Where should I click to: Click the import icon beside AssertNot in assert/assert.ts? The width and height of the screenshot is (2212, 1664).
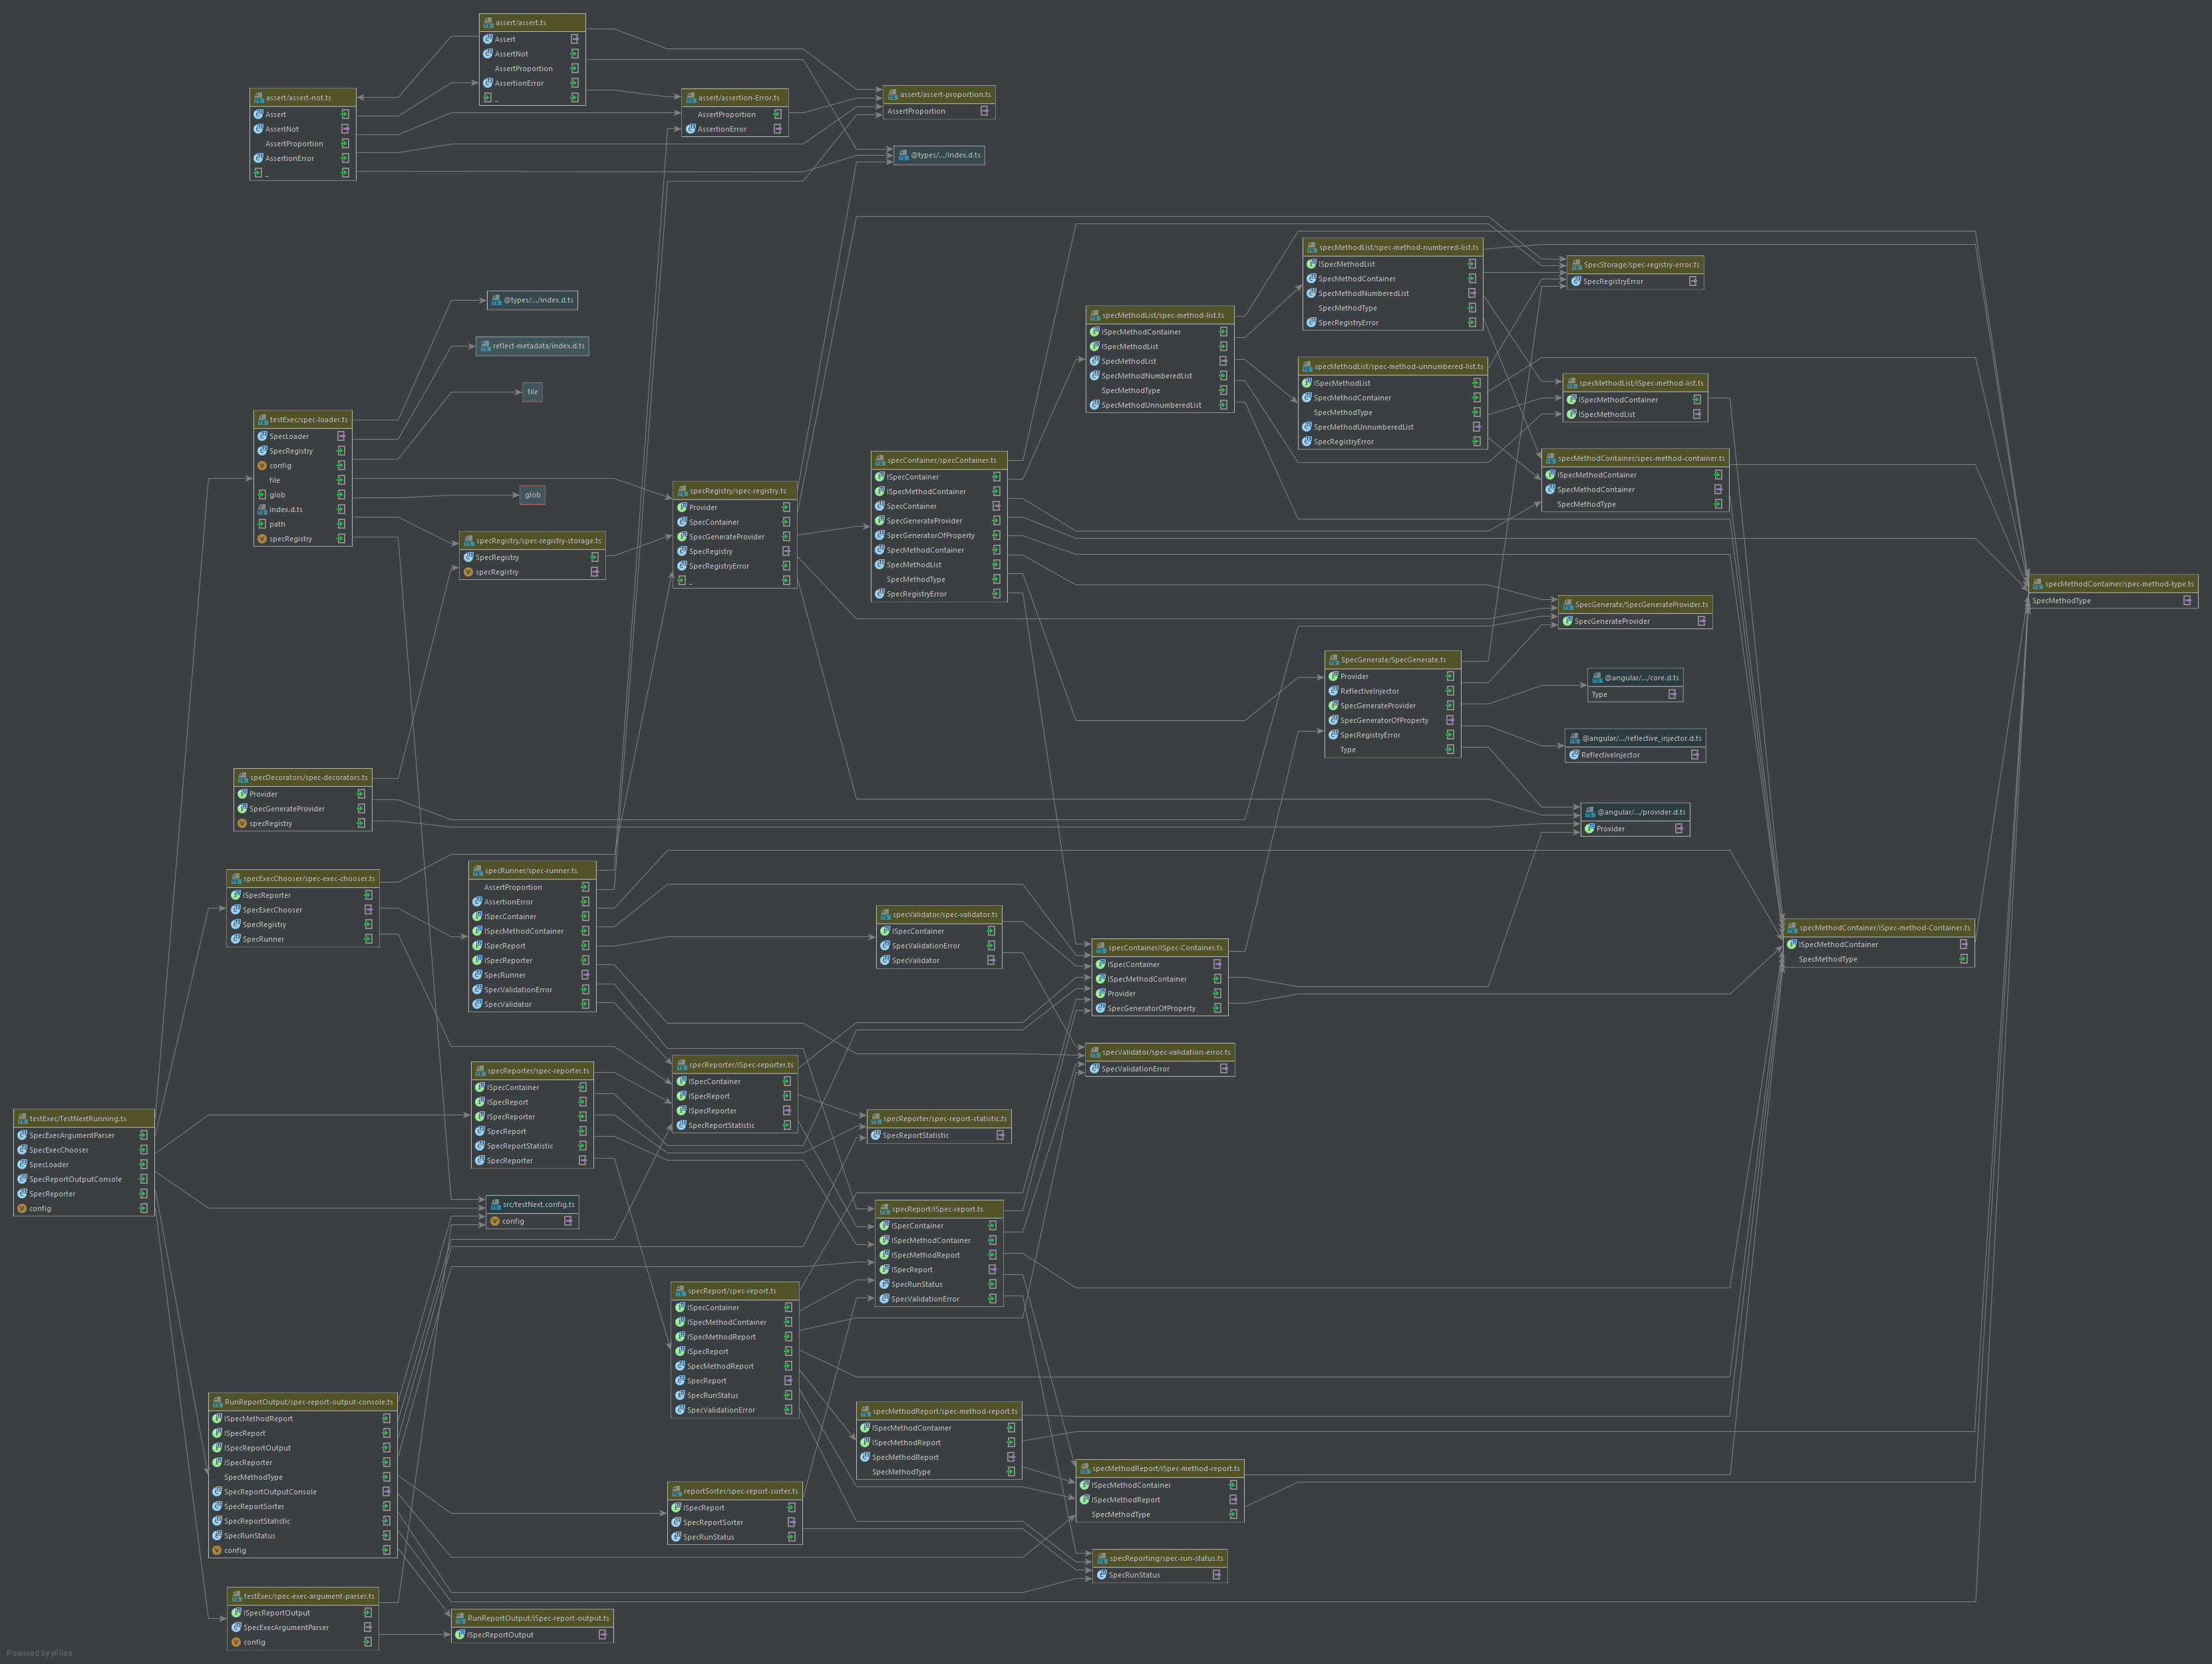pyautogui.click(x=574, y=54)
